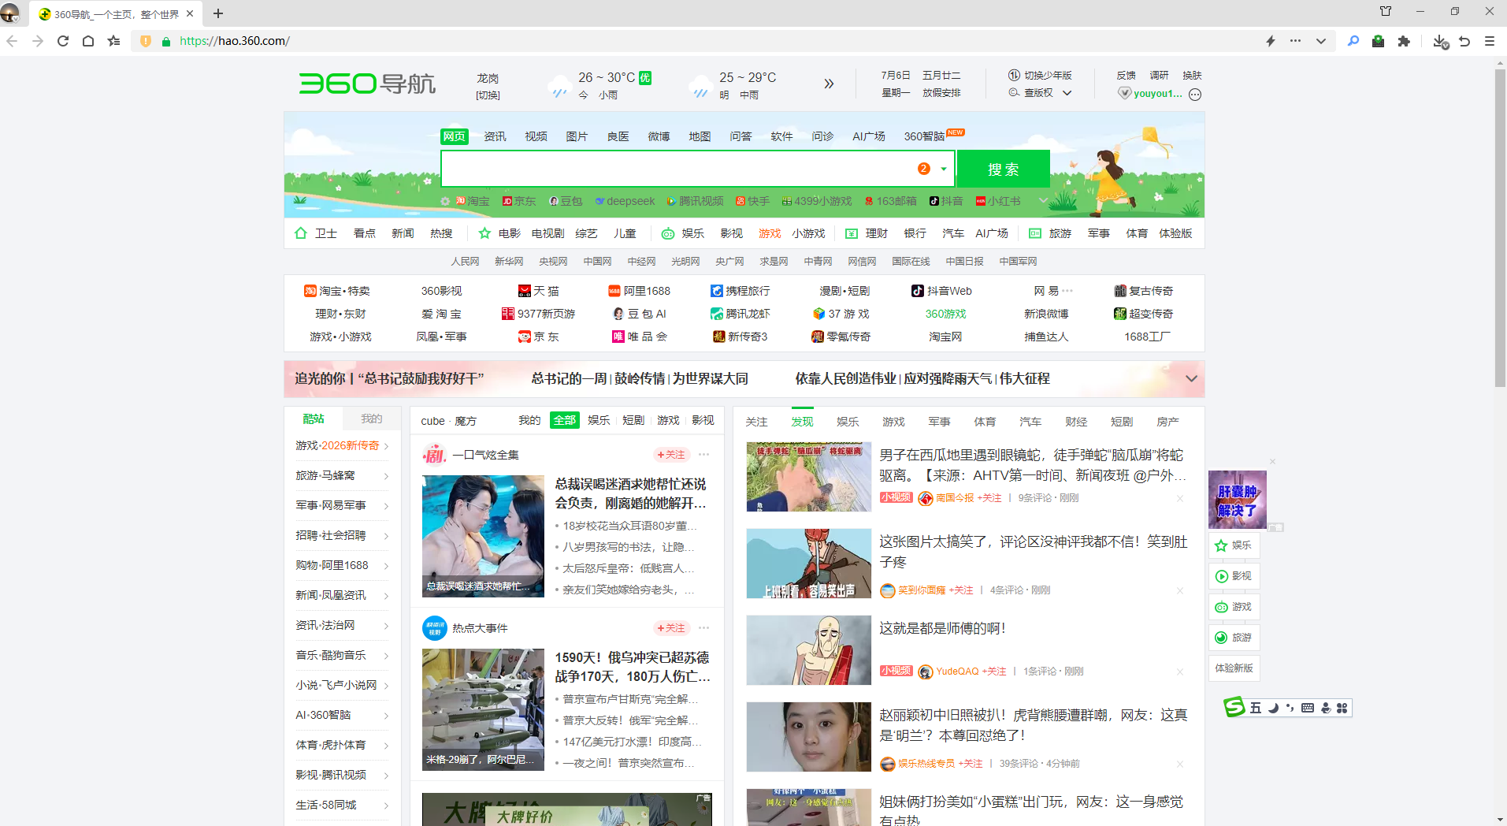The image size is (1507, 826).
Task: Expand the 游戏·2026新传奇 row arrow
Action: point(387,446)
